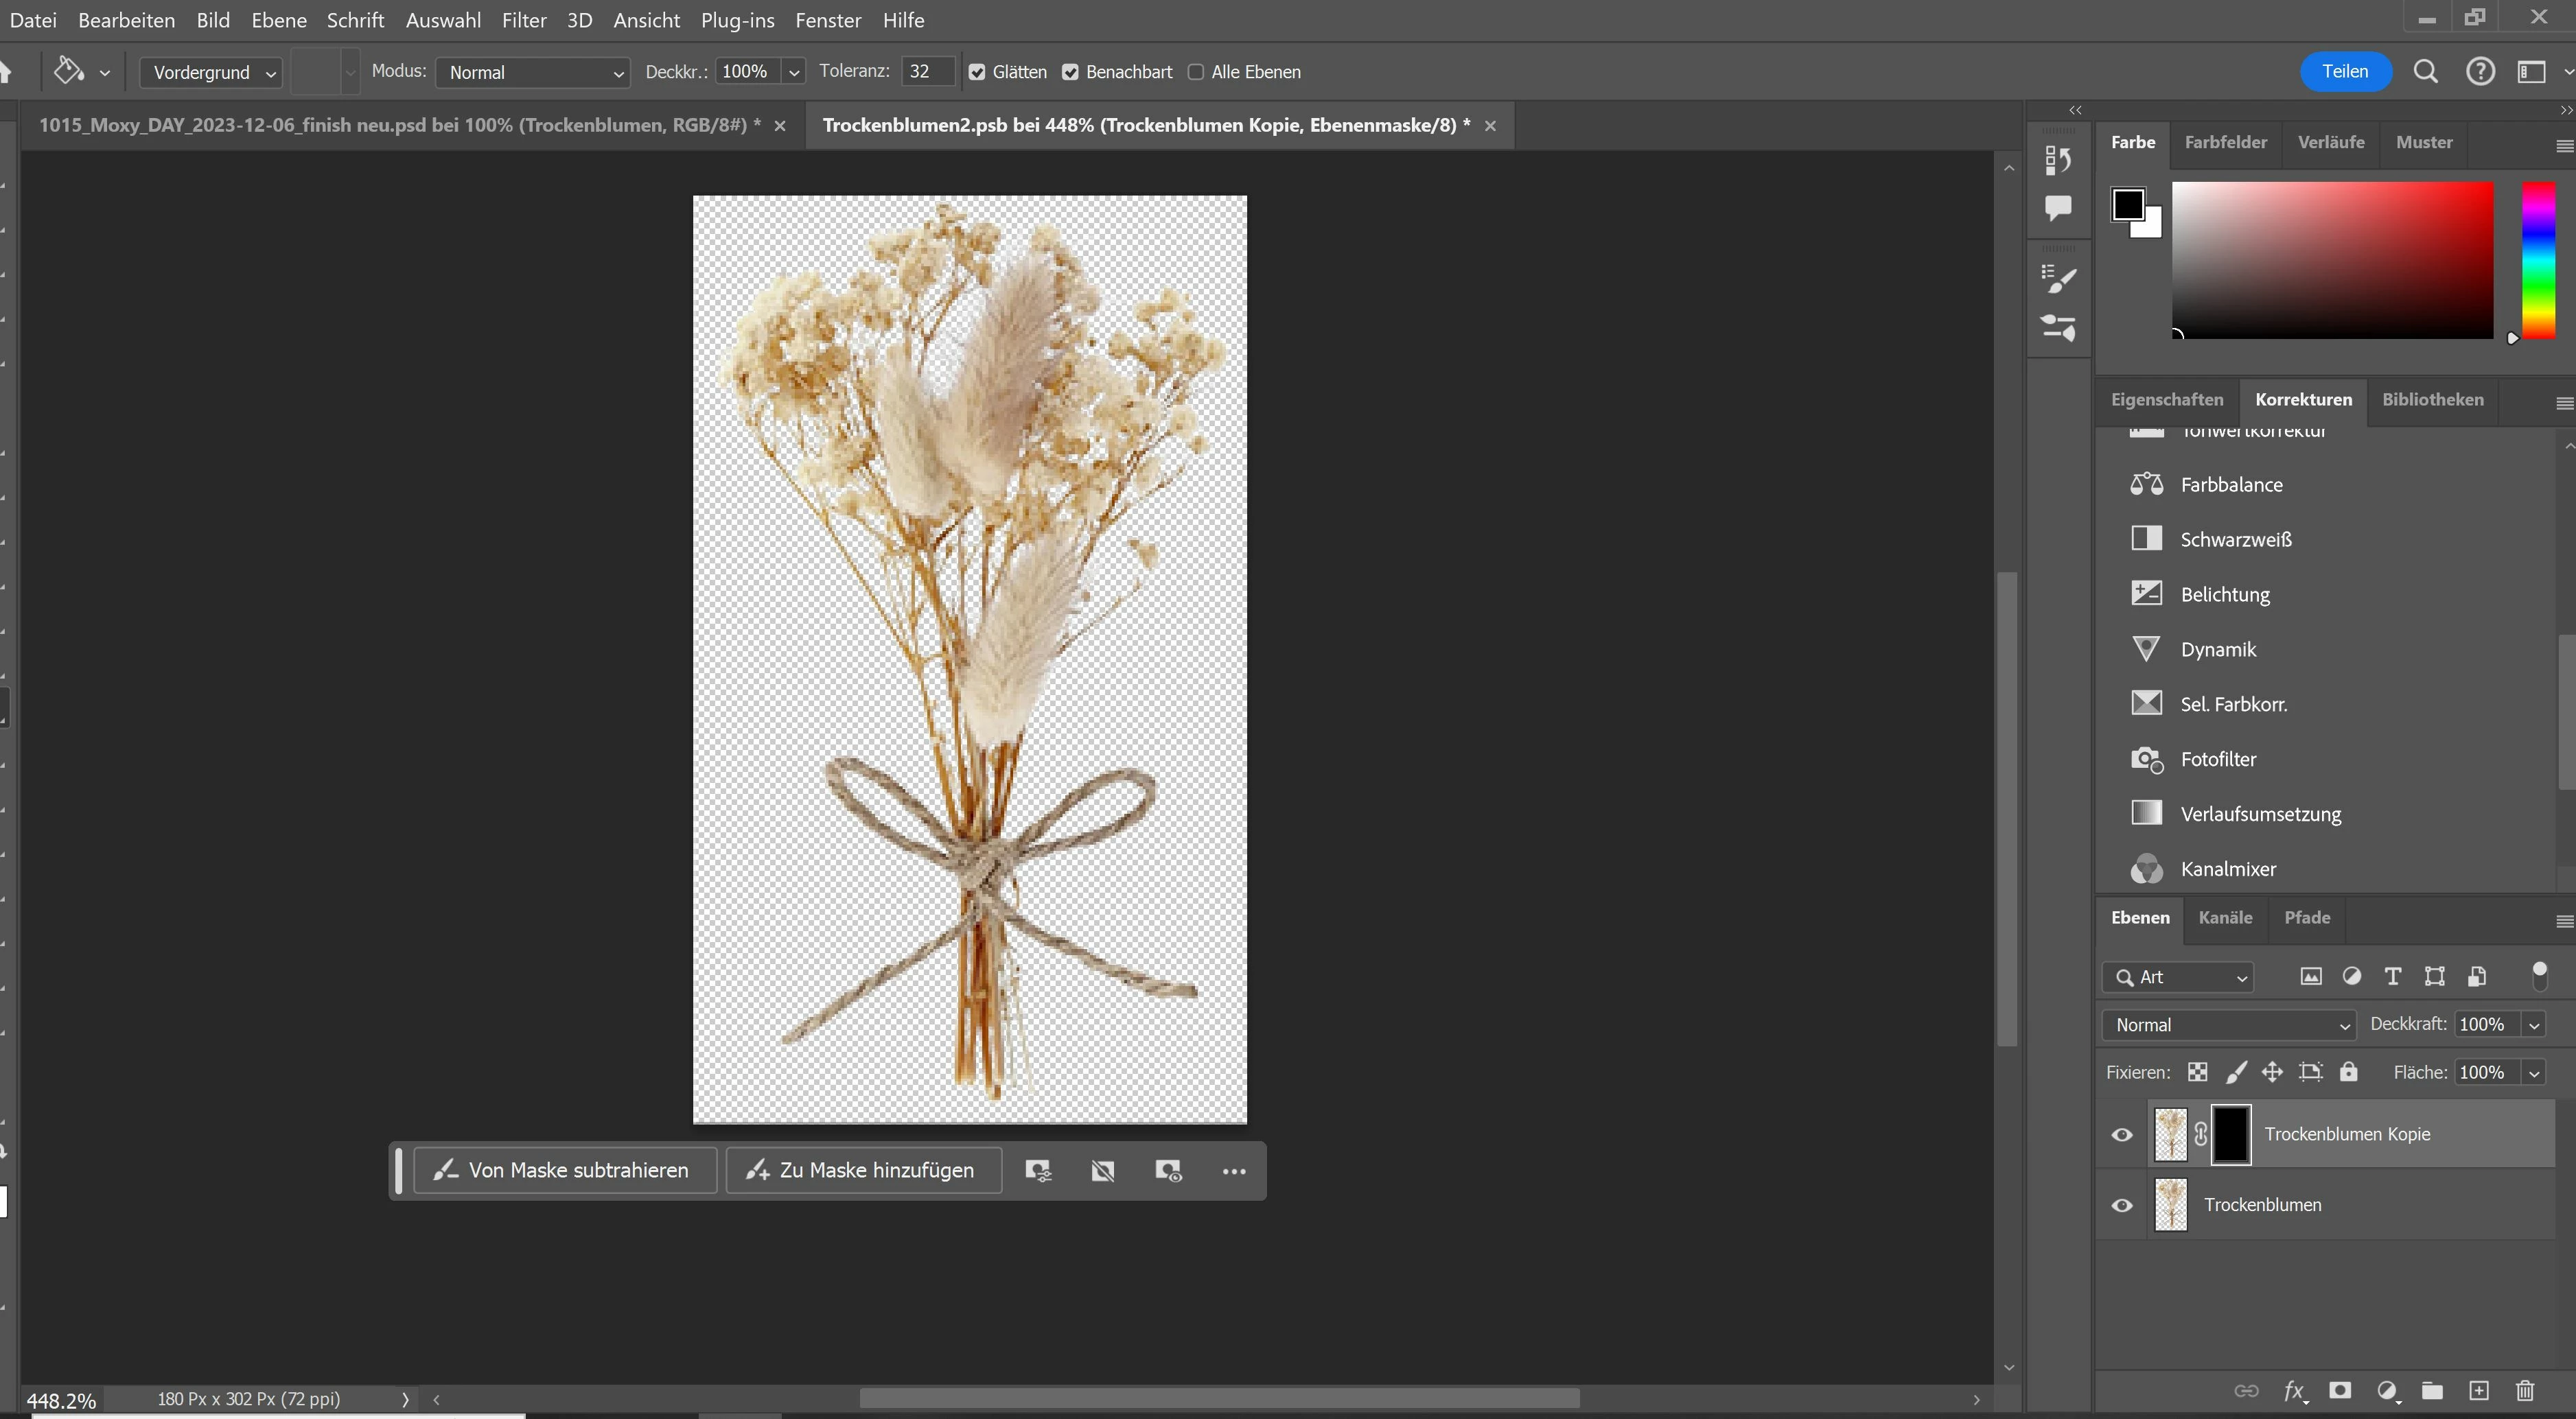This screenshot has width=2576, height=1419.
Task: Switch to the Kanäle tab
Action: [2225, 917]
